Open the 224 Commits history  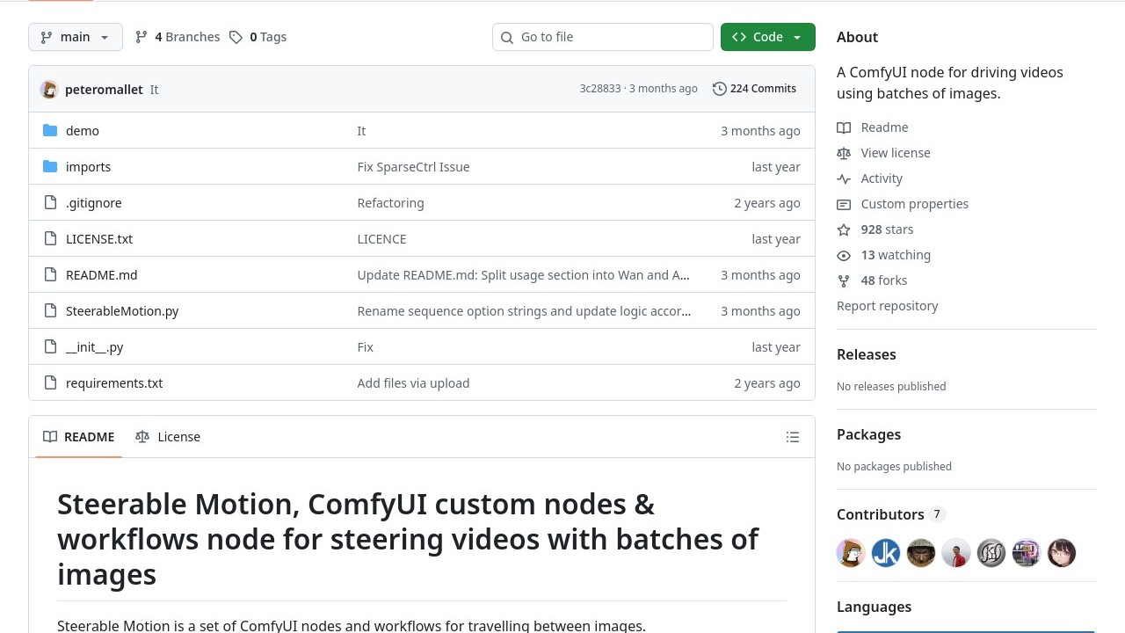pyautogui.click(x=762, y=89)
